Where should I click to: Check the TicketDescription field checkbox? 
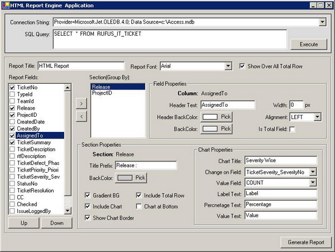click(12, 149)
